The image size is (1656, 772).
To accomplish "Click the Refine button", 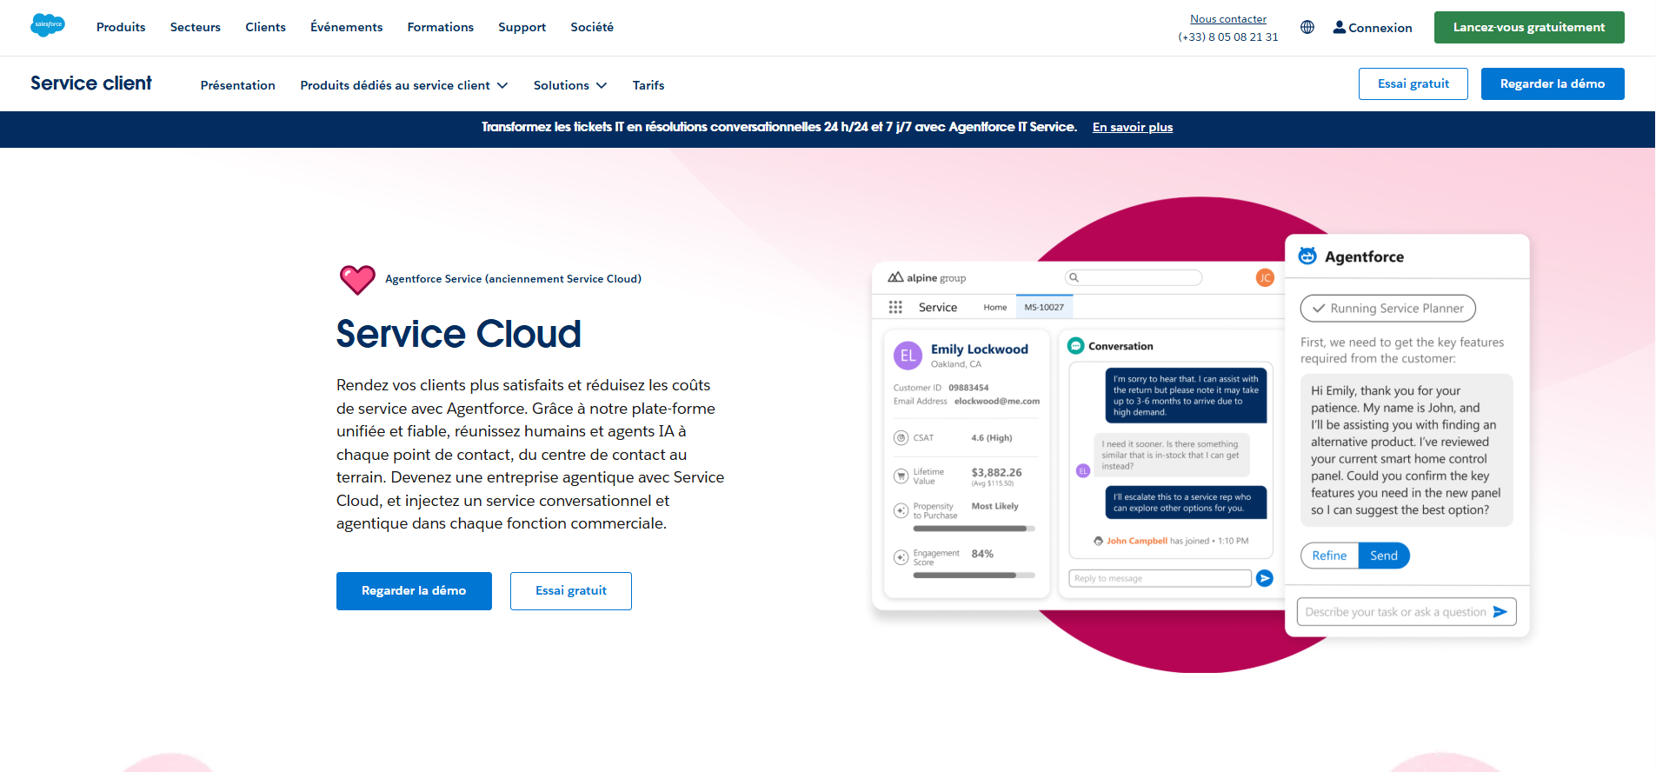I will [1329, 556].
